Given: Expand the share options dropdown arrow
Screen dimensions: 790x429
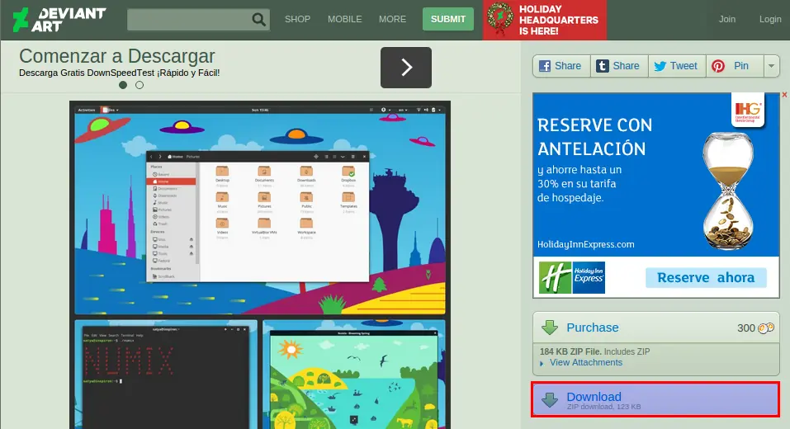Looking at the screenshot, I should (x=771, y=66).
